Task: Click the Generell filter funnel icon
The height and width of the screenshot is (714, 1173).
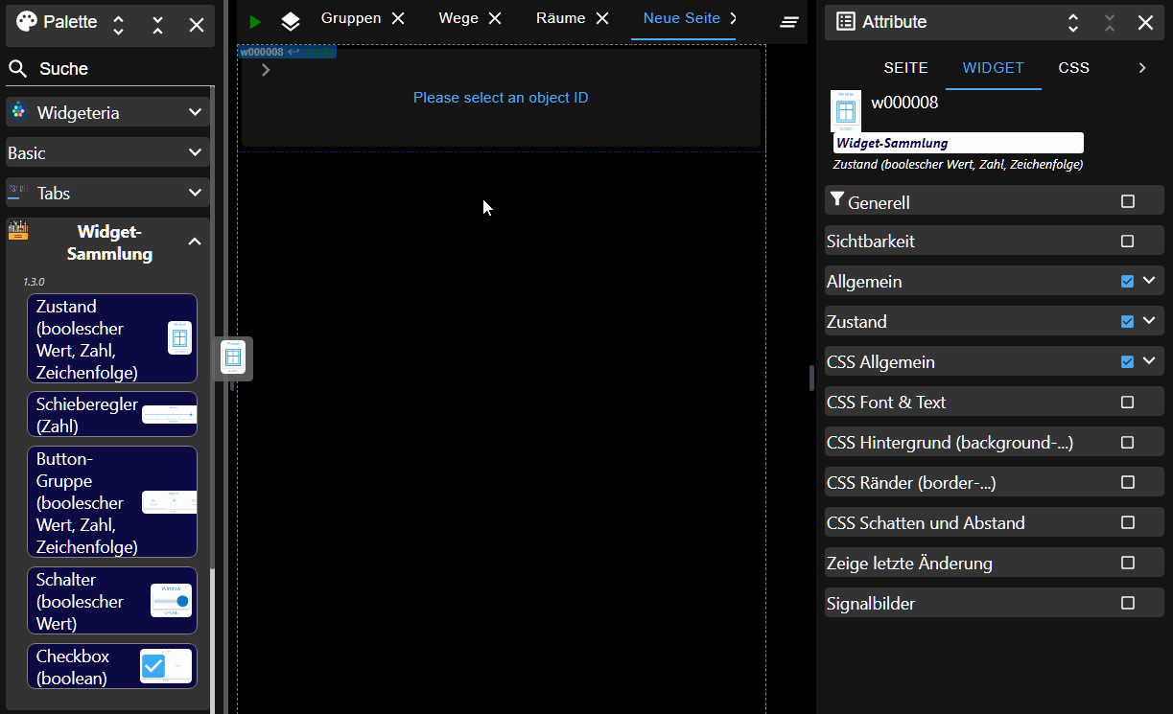Action: coord(837,199)
